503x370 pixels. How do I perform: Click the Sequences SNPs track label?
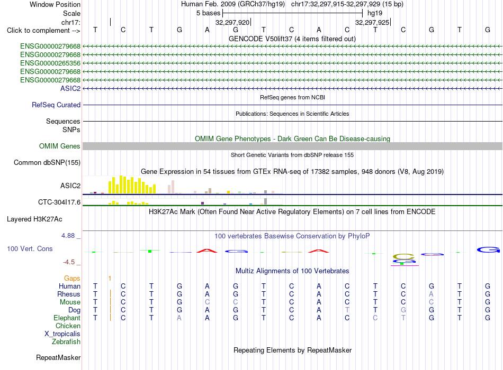[63, 126]
